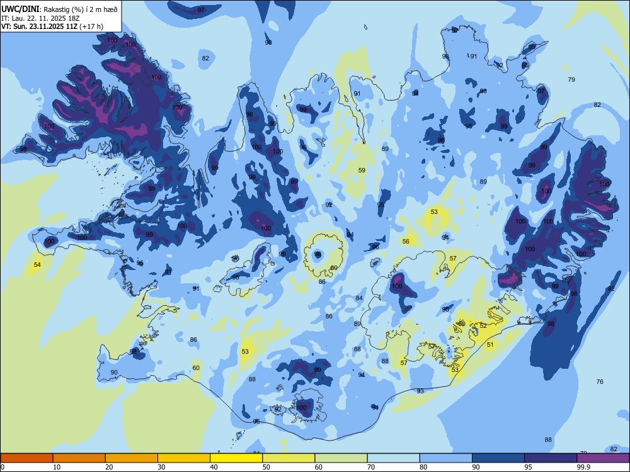Pick the purple above-99.9 legend swatch

coord(603,458)
